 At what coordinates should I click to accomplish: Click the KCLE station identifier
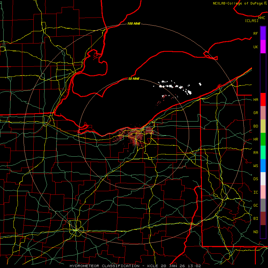click(153, 266)
